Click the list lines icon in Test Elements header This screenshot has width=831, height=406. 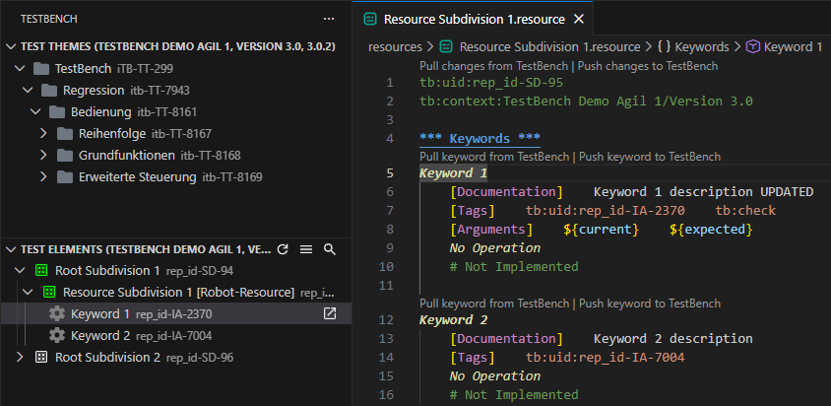(306, 249)
